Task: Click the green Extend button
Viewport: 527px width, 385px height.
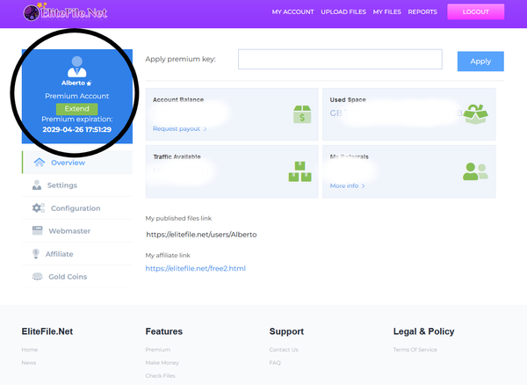Action: (x=76, y=109)
